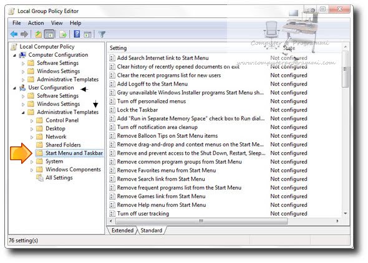
Task: Go up one level using folder icon
Action: click(x=38, y=34)
